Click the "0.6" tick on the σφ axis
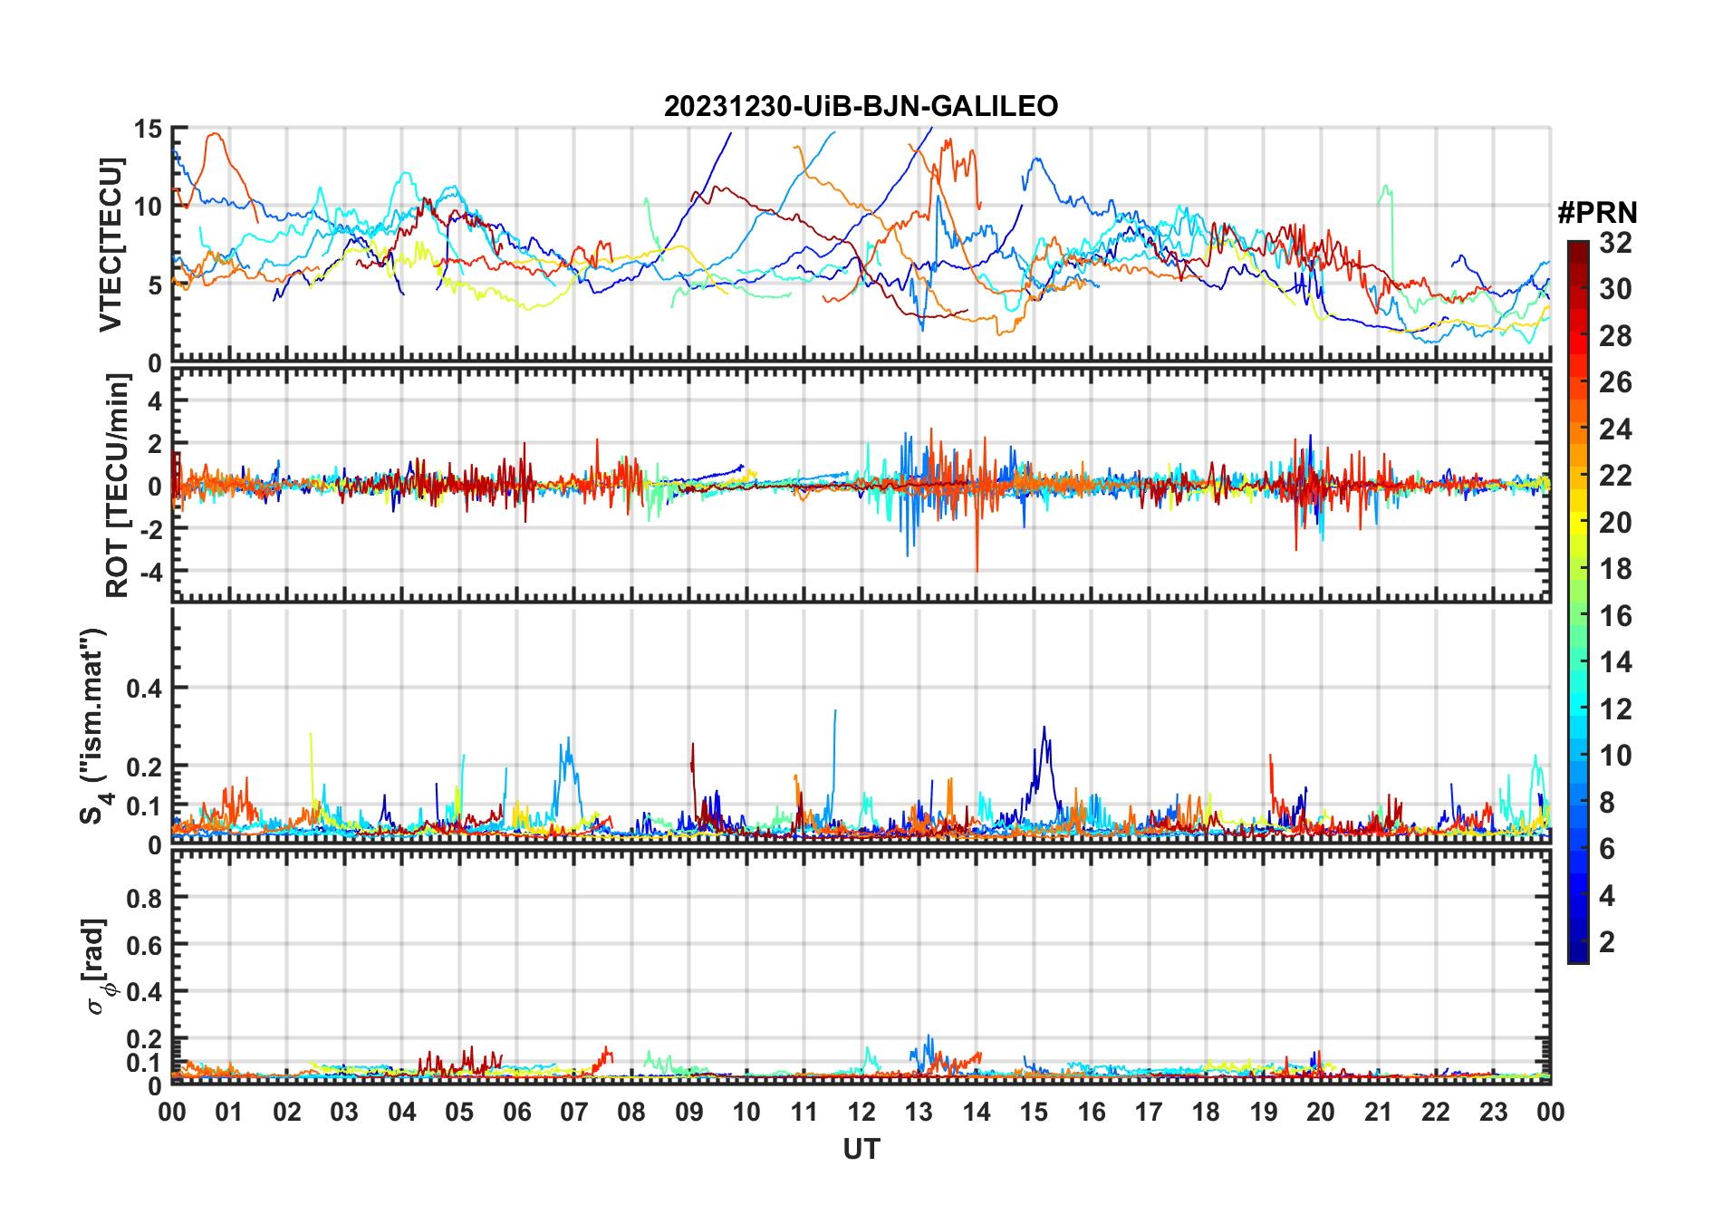The image size is (1723, 1205). [x=144, y=945]
